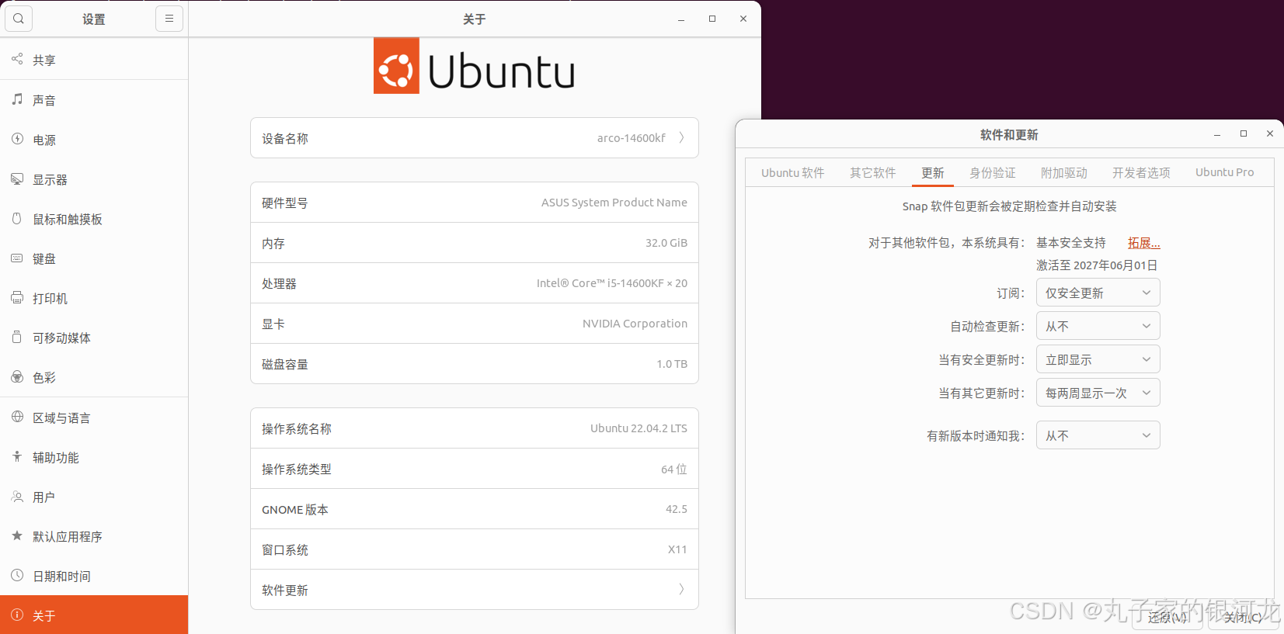Click the processor value Intel Core i5-14600KF
Viewport: 1284px width, 634px height.
click(x=611, y=283)
